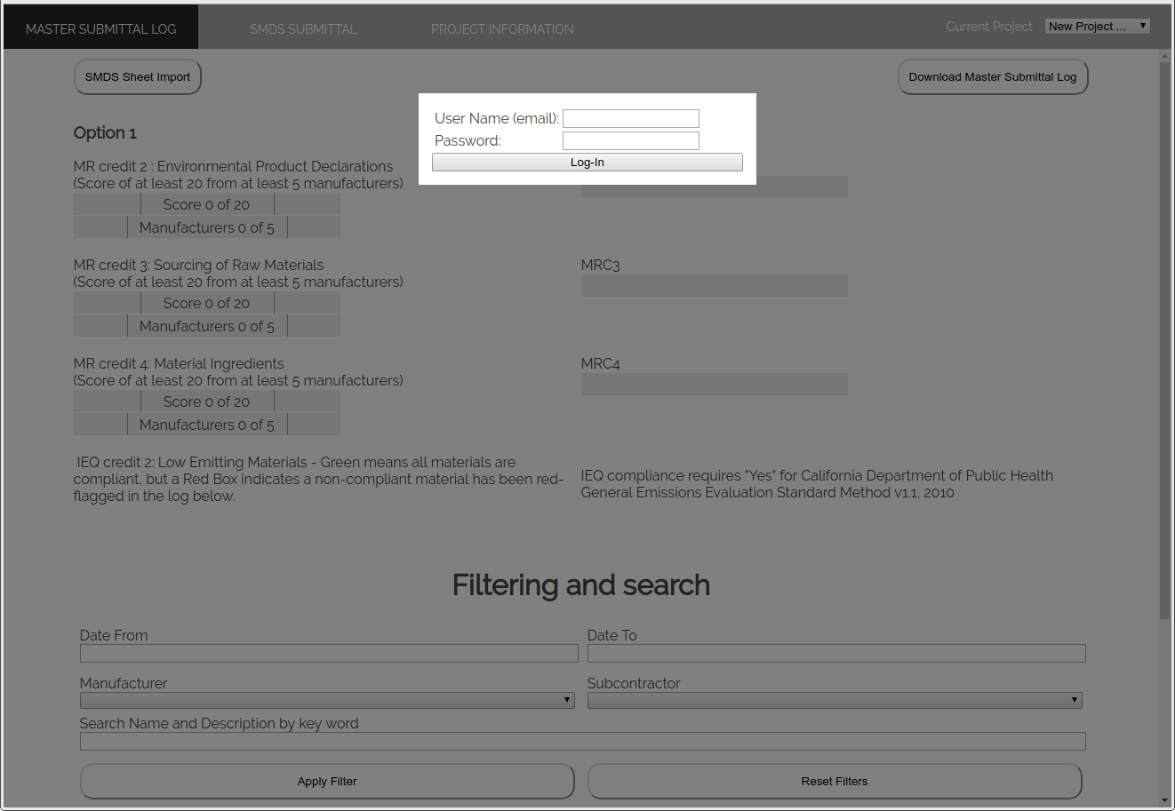Screen dimensions: 1175x811
Task: Click the Reset Filters button
Action: (835, 782)
